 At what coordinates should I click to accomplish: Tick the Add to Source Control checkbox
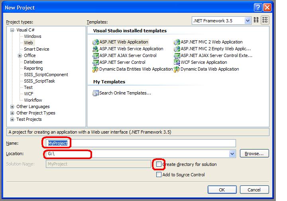coord(159,174)
